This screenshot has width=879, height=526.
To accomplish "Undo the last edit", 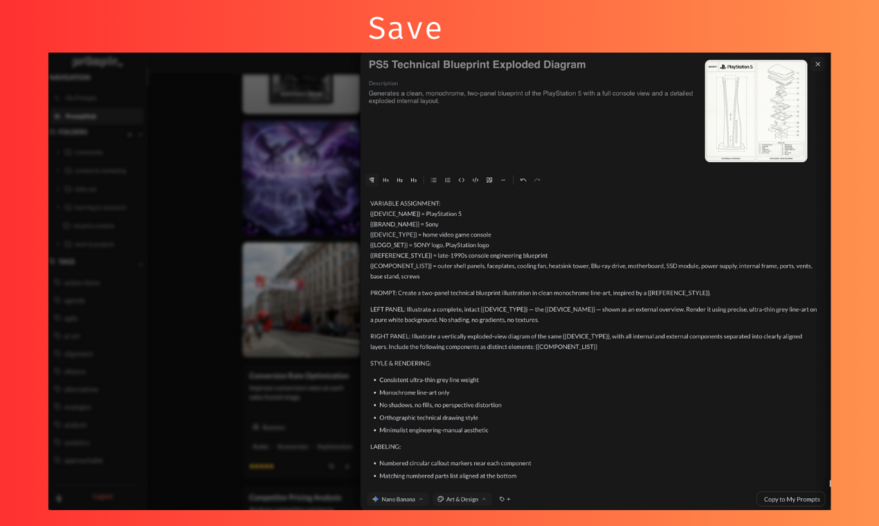I will (523, 180).
